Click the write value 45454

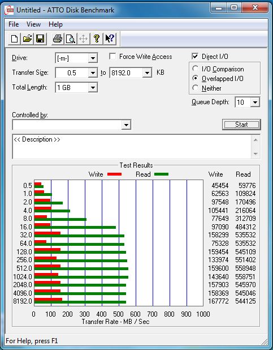coord(220,186)
